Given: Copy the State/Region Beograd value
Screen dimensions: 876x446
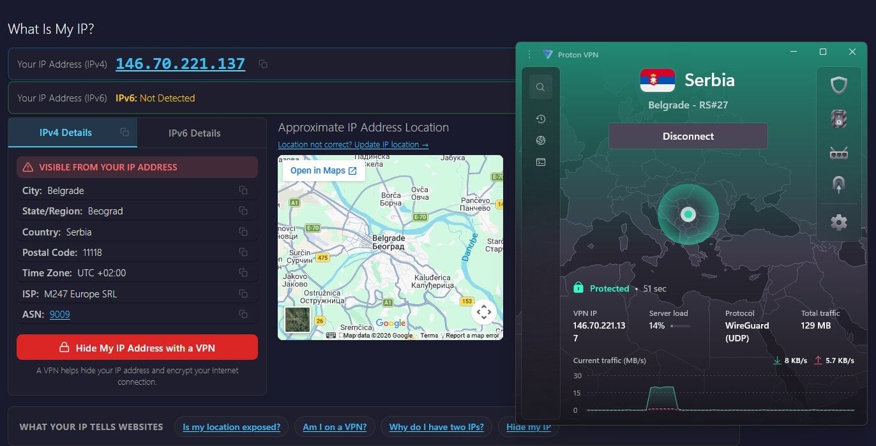Looking at the screenshot, I should (x=243, y=211).
